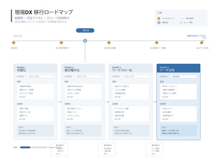
Task: Click the PHASE 4 duration field
Action: pyautogui.click(x=183, y=77)
